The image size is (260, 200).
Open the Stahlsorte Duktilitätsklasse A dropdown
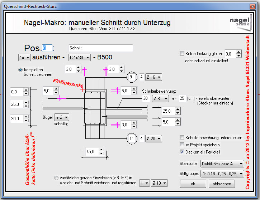click(222, 164)
